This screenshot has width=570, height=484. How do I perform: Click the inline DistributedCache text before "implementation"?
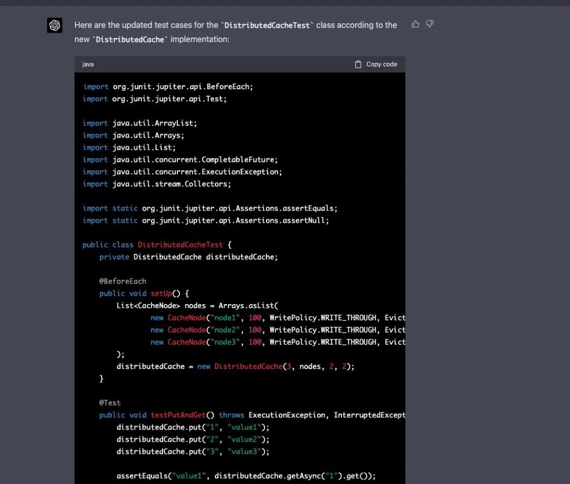tap(130, 40)
